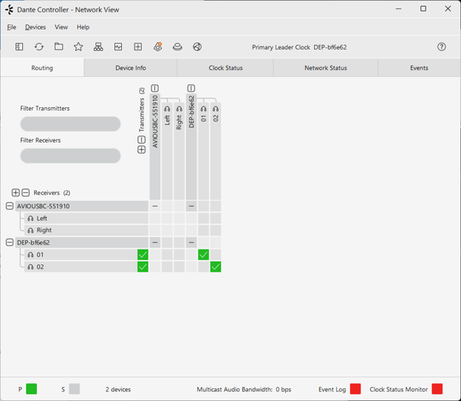Screen dimensions: 461x401
Task: Open the File menu
Action: [x=12, y=27]
